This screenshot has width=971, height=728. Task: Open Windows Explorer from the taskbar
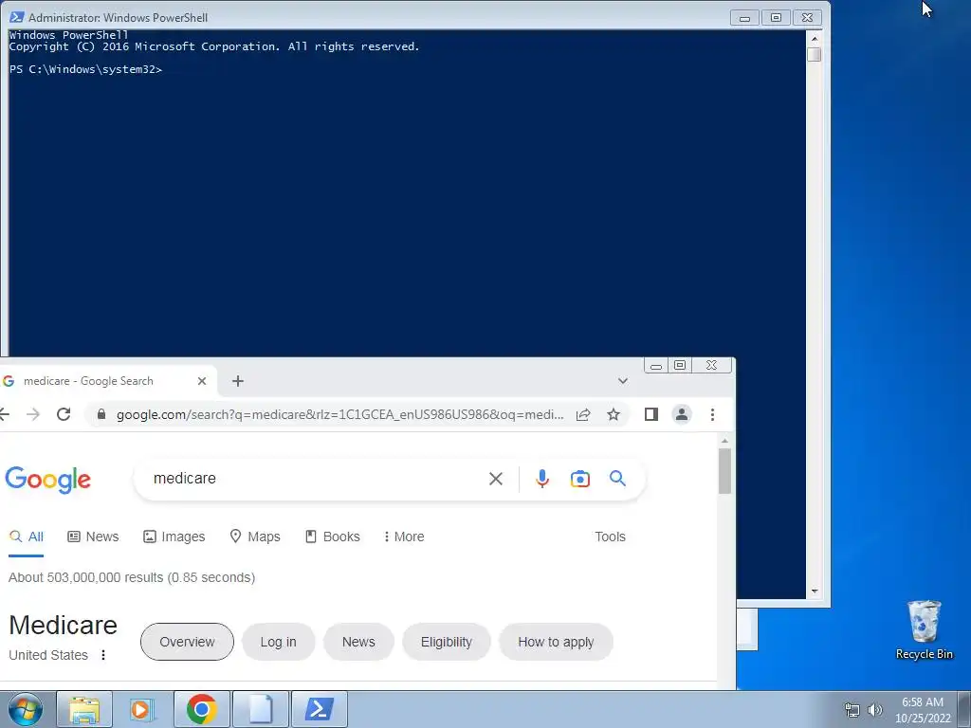point(84,709)
